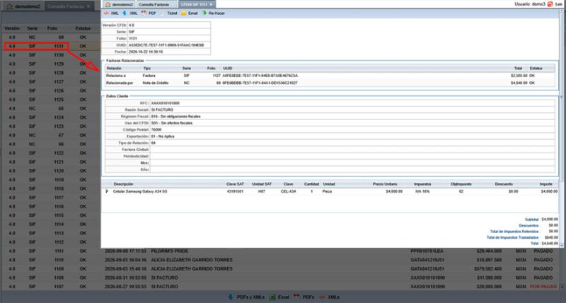Select Alicia Elizabeth Garrido Torres row dated 16:04:16
566x303 pixels.
(282, 260)
